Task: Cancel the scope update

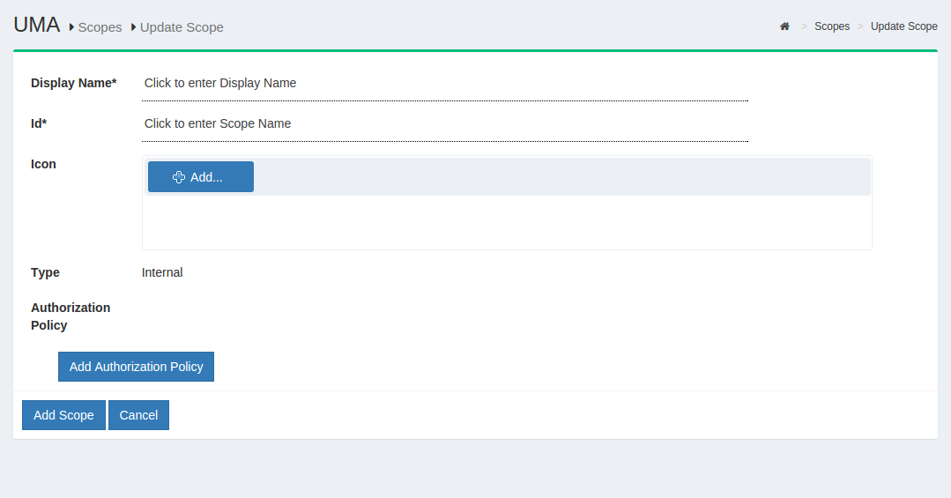Action: 138,415
